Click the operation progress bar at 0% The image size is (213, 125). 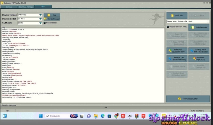tap(106, 107)
